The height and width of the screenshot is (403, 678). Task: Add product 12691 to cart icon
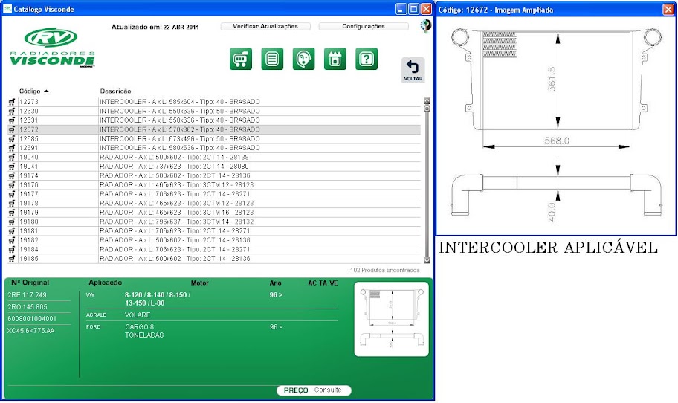pyautogui.click(x=12, y=148)
